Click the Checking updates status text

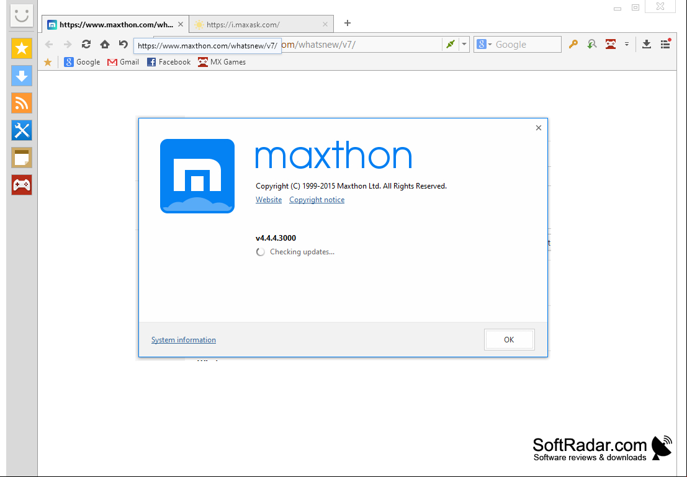302,252
